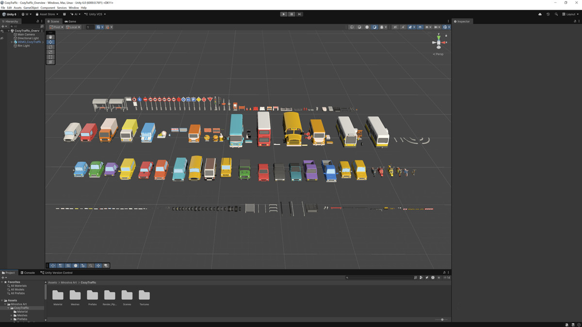Screen dimensions: 582x327
Task: Open the GameObject menu
Action: 31,8
